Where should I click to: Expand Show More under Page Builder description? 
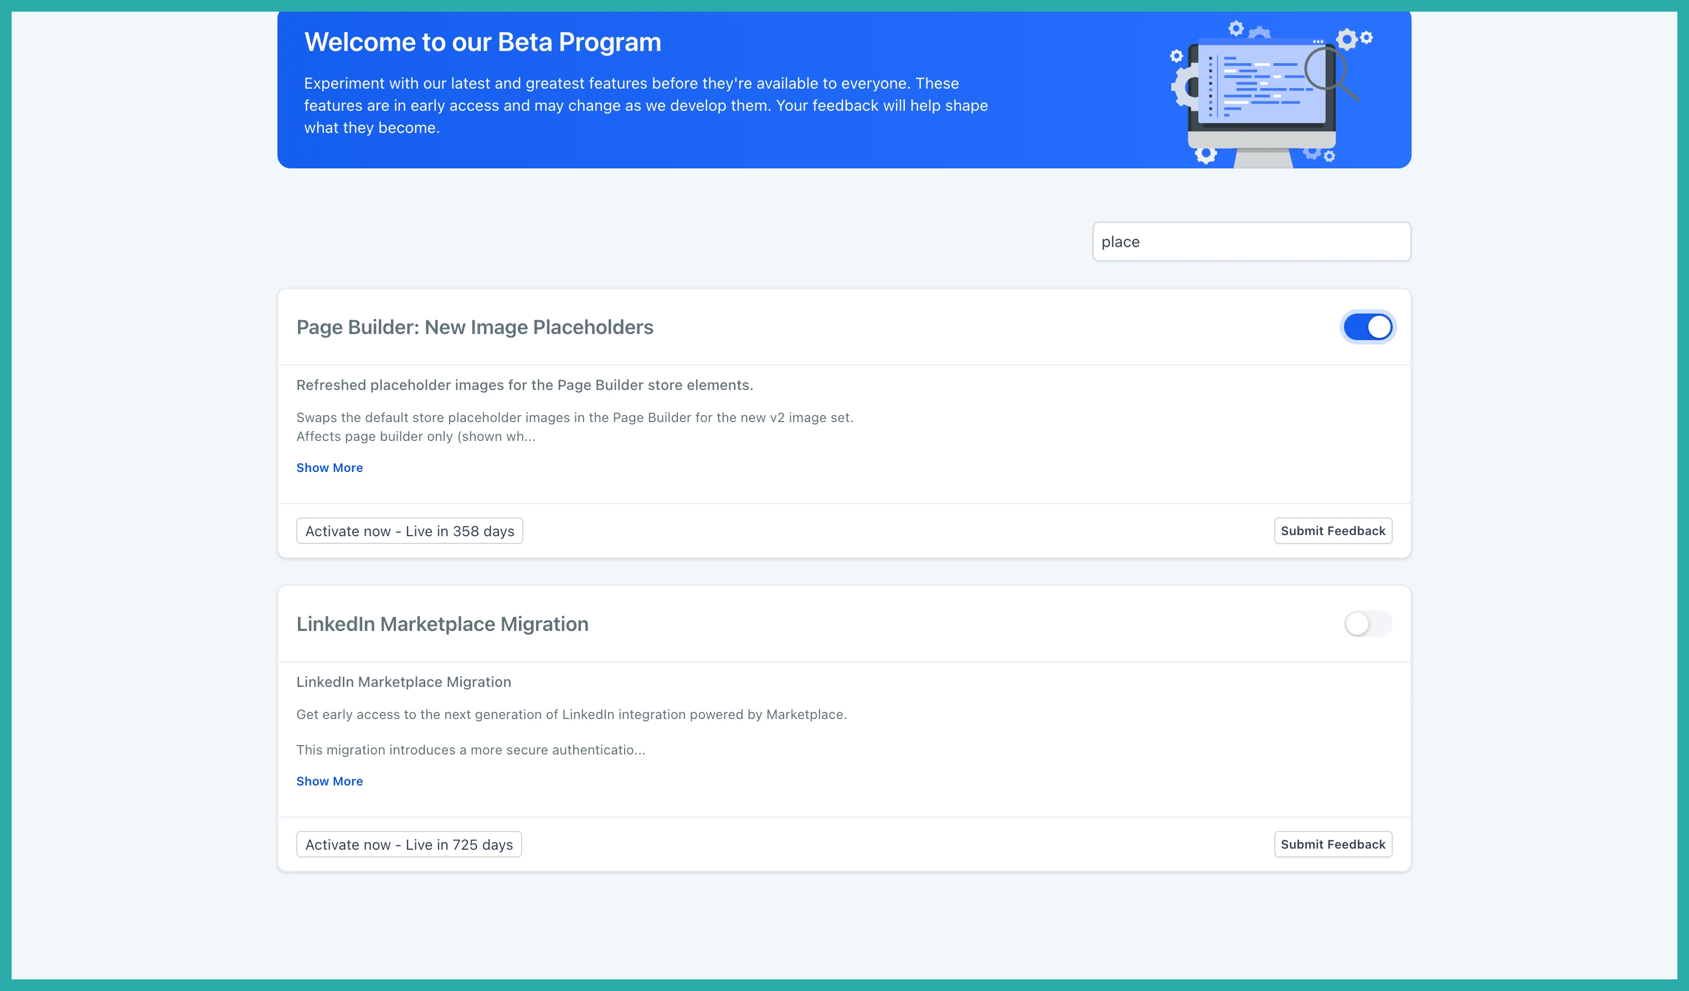coord(329,468)
